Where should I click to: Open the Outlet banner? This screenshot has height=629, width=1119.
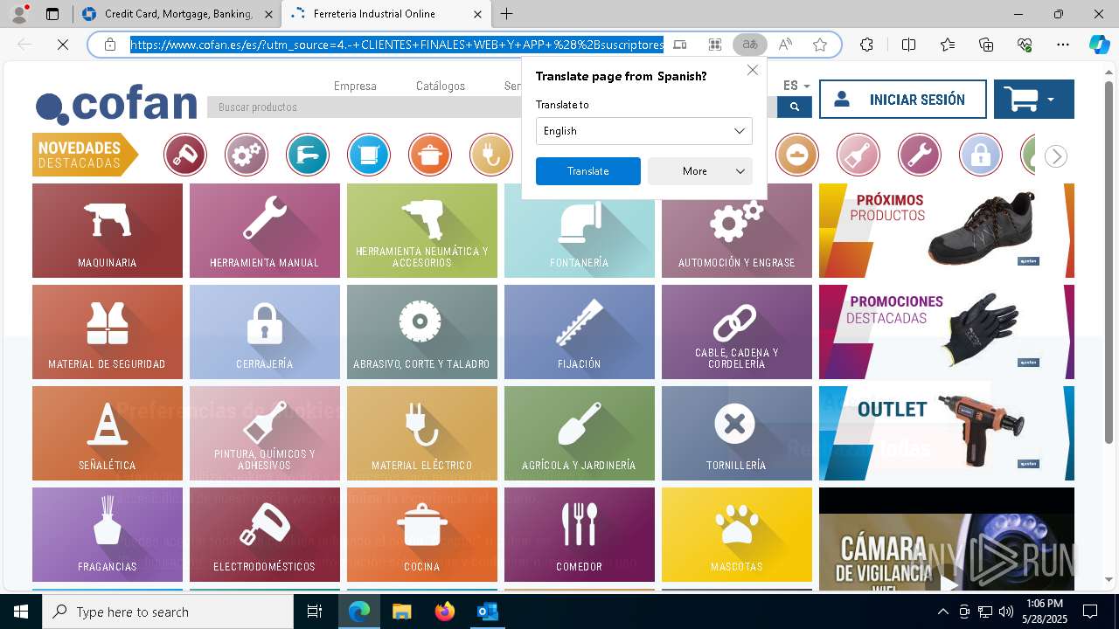[947, 433]
